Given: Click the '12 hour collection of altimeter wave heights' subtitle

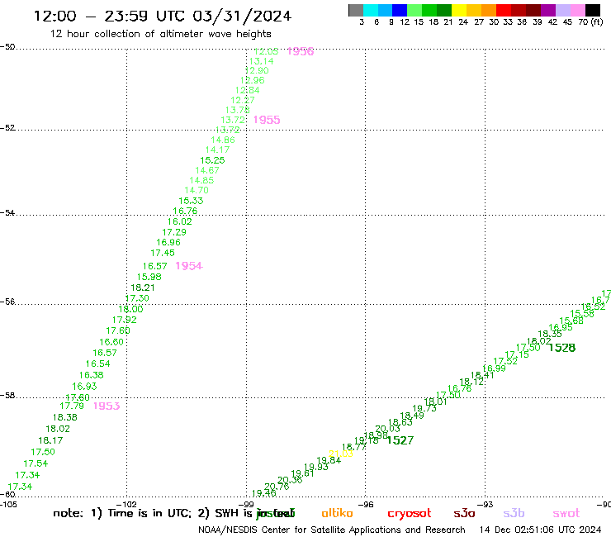Looking at the screenshot, I should tap(160, 34).
